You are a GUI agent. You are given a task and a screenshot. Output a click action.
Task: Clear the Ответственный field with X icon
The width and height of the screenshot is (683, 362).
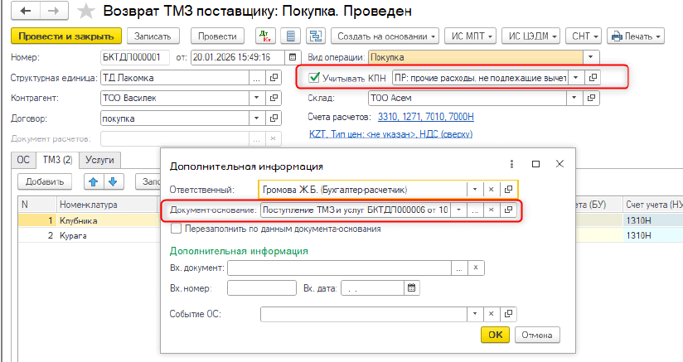click(491, 188)
